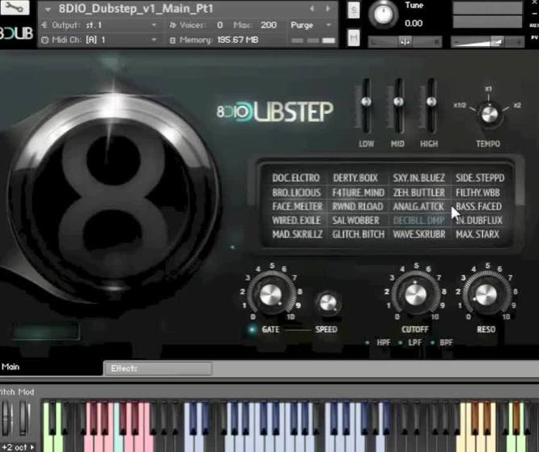The width and height of the screenshot is (539, 452).
Task: Click the Reso knob
Action: pyautogui.click(x=486, y=294)
